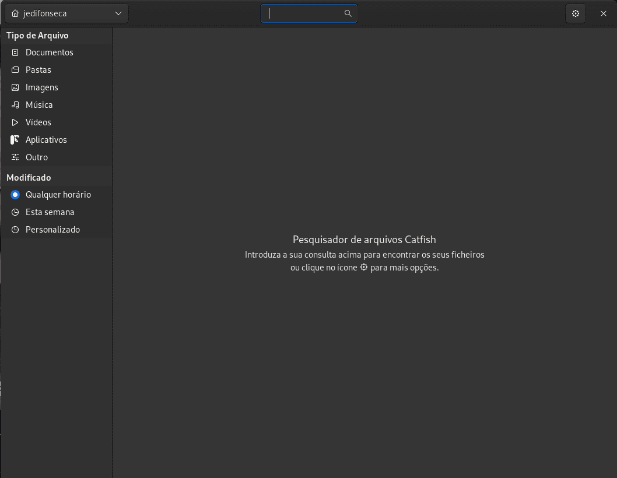Viewport: 617px width, 478px height.
Task: Choose Esta semana modified filter
Action: 50,212
